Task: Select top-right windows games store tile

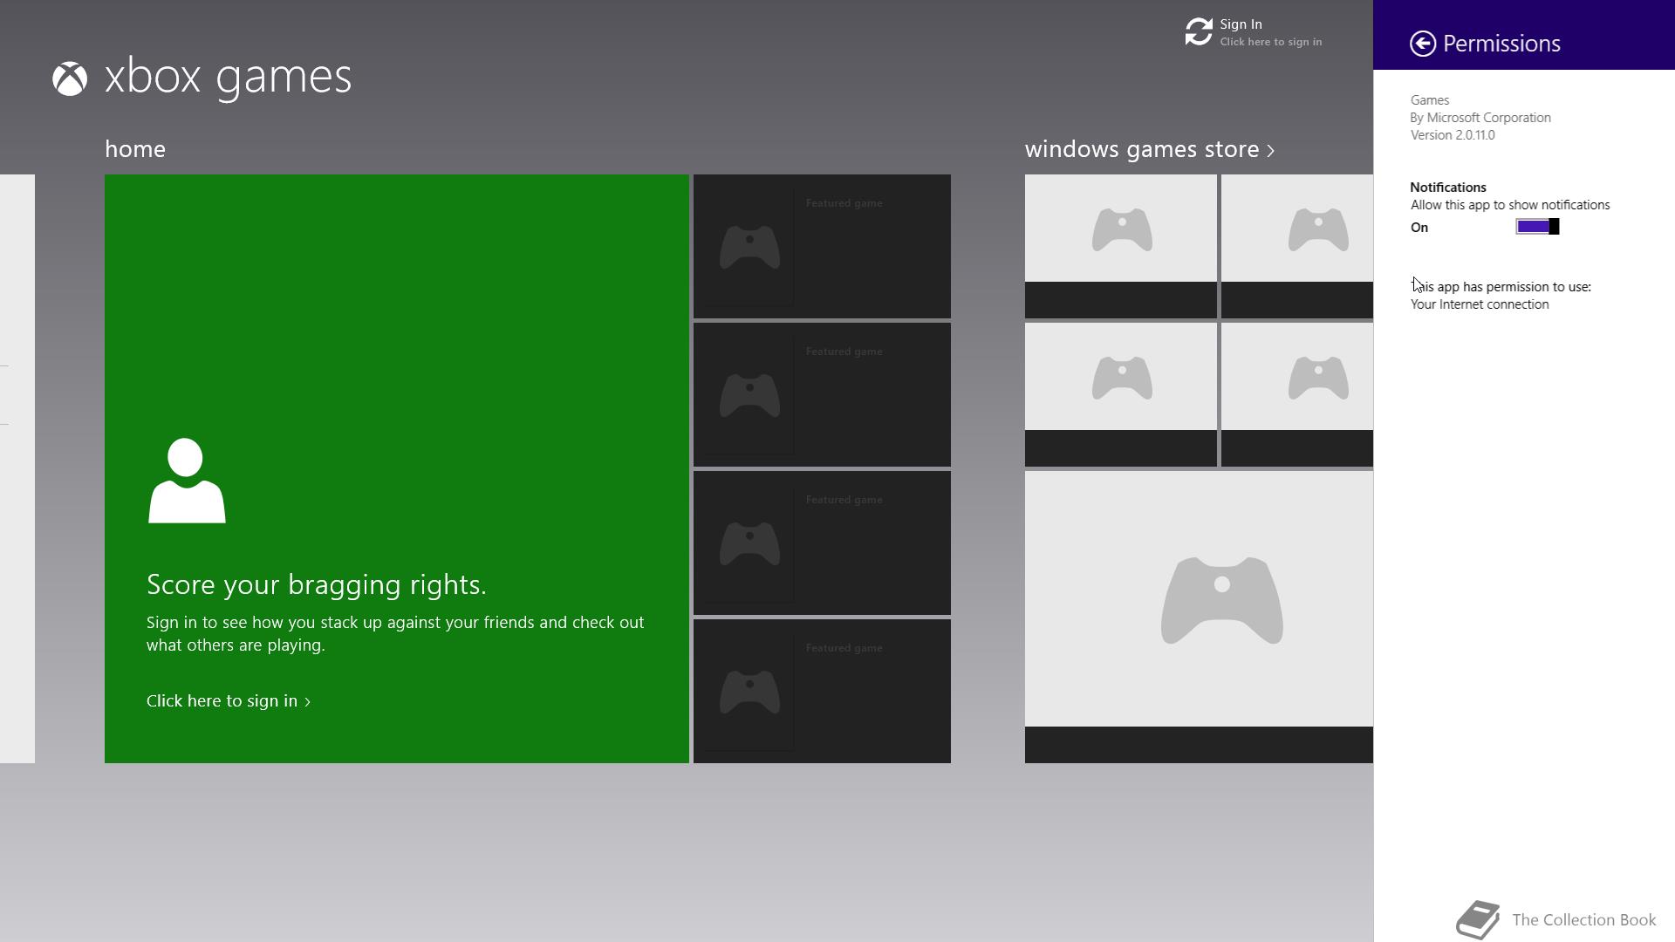Action: point(1297,246)
